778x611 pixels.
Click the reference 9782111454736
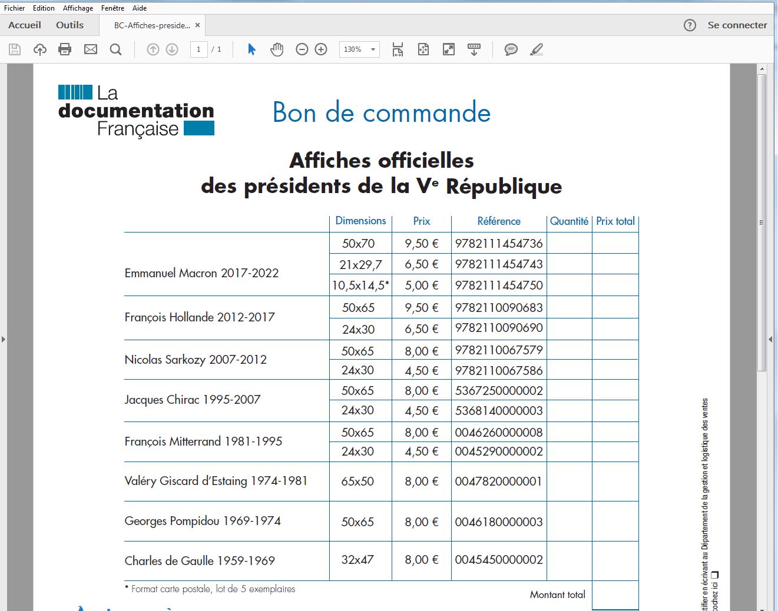coord(499,244)
